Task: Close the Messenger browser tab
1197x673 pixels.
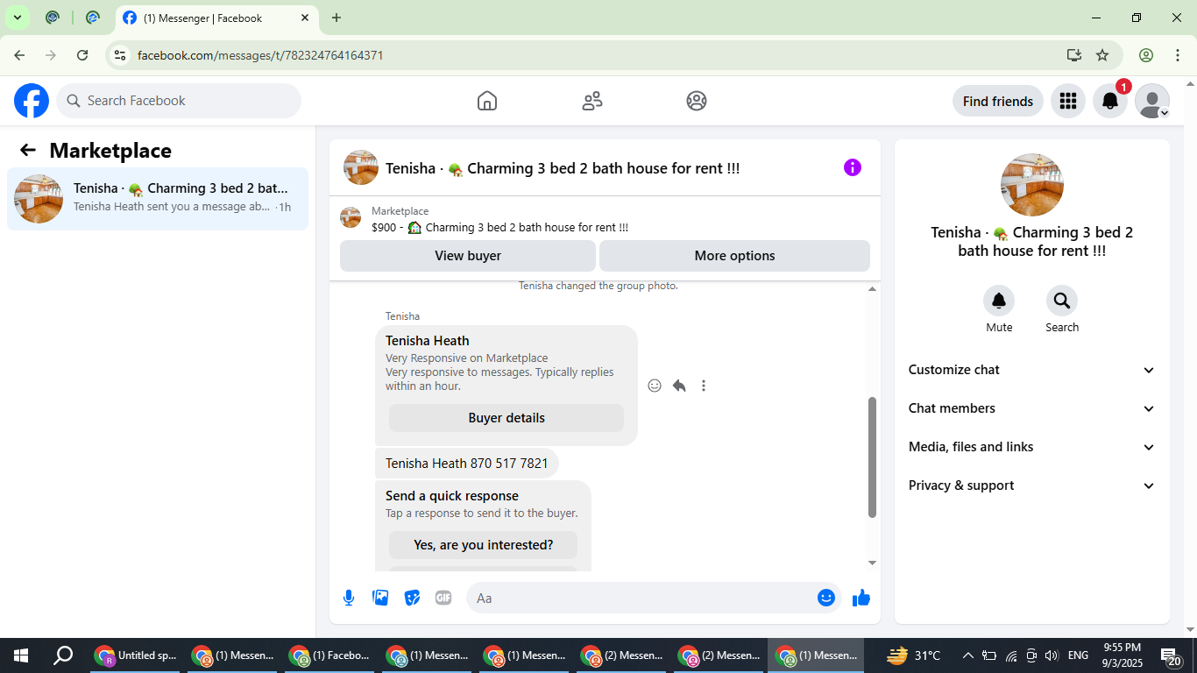Action: tap(304, 18)
